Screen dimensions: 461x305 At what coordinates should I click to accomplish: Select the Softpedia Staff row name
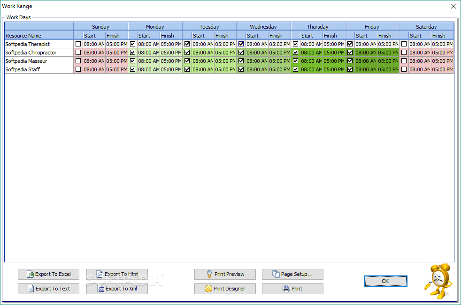[39, 69]
